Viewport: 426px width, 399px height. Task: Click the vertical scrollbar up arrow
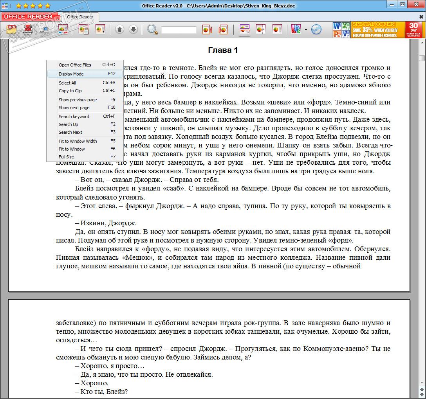(x=422, y=43)
